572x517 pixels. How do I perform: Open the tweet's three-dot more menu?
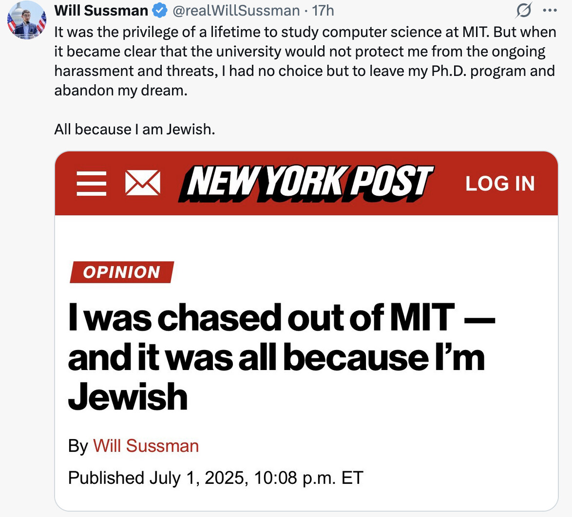[550, 10]
